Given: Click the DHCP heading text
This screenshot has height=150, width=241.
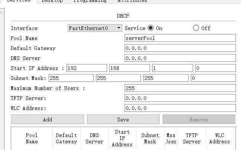Looking at the screenshot, I should (123, 16).
